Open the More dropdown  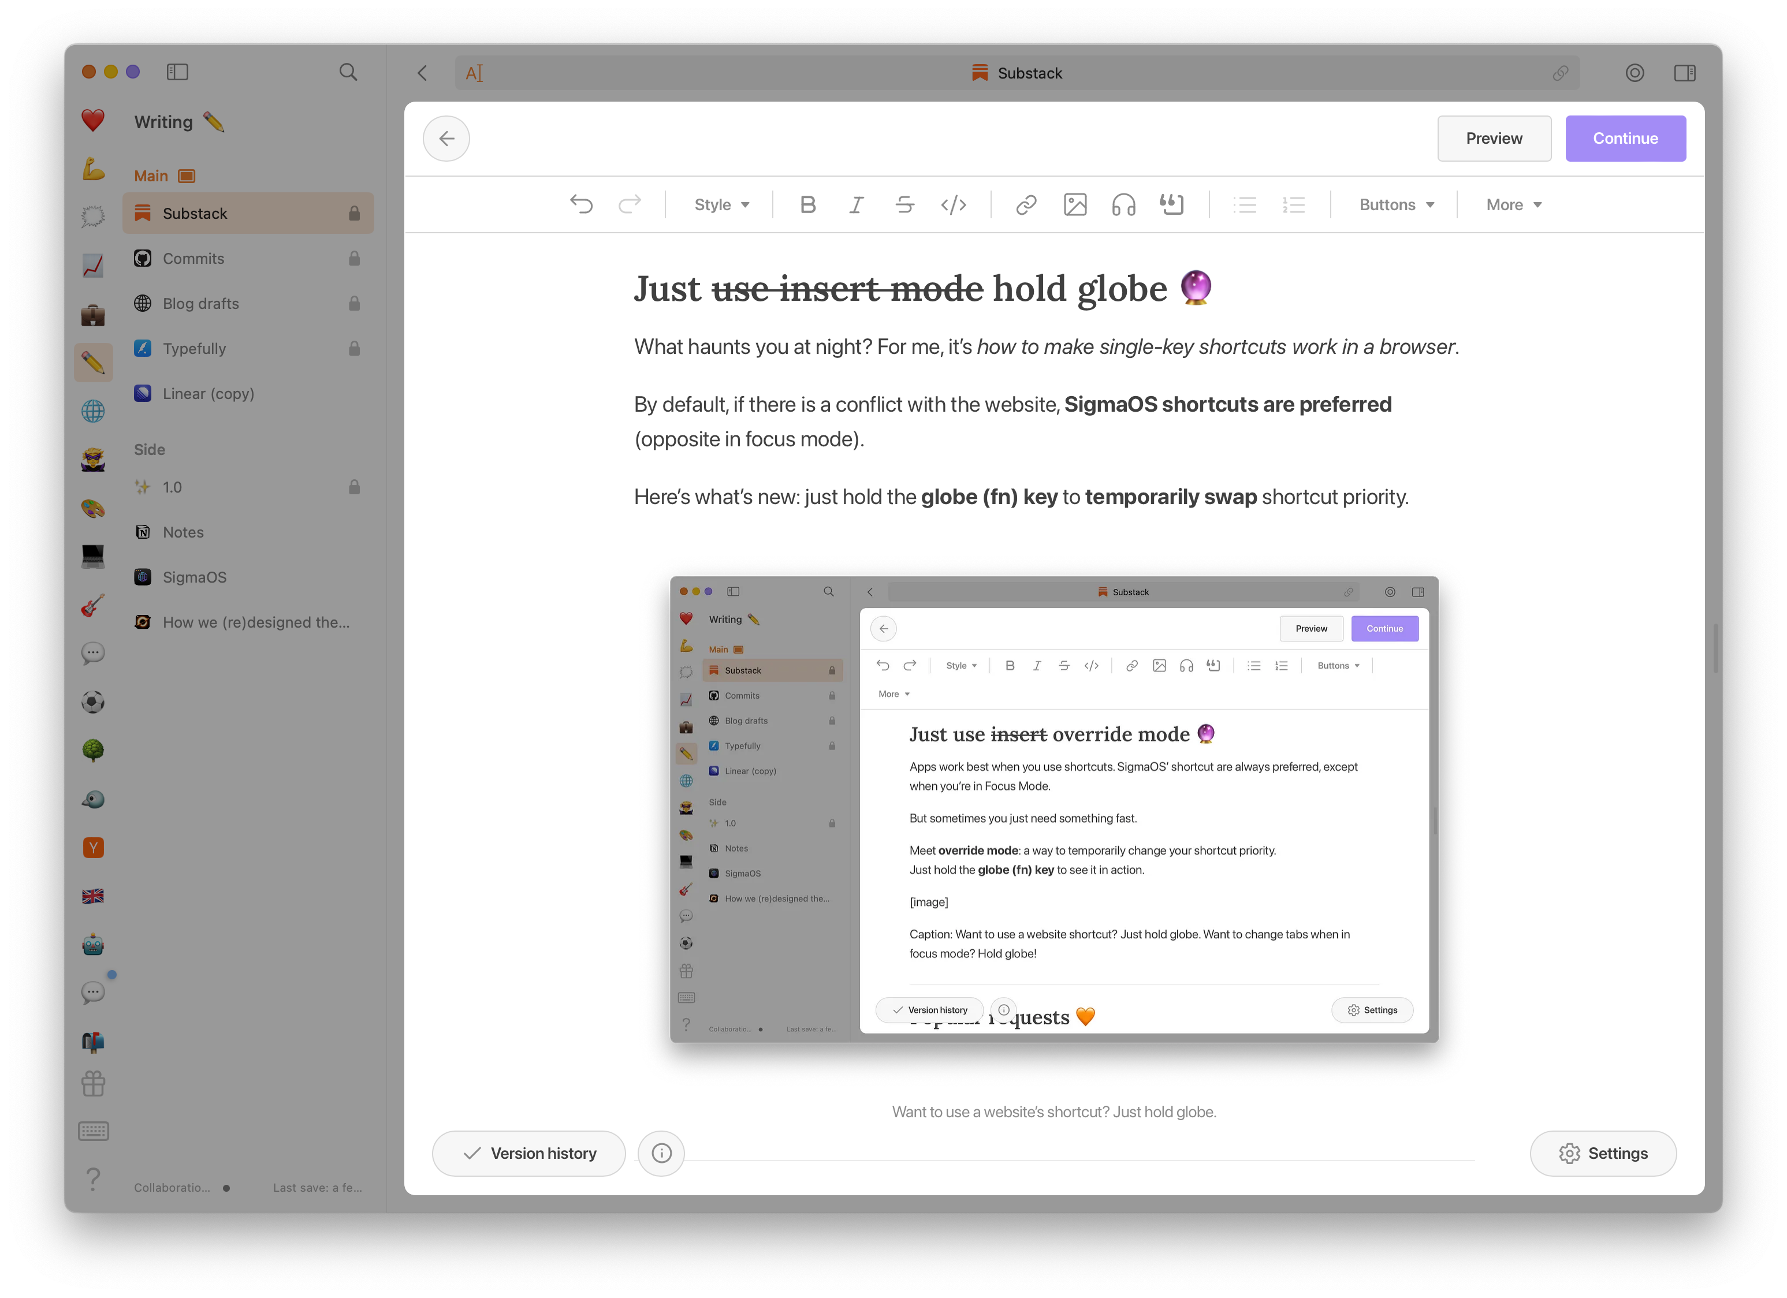1514,205
